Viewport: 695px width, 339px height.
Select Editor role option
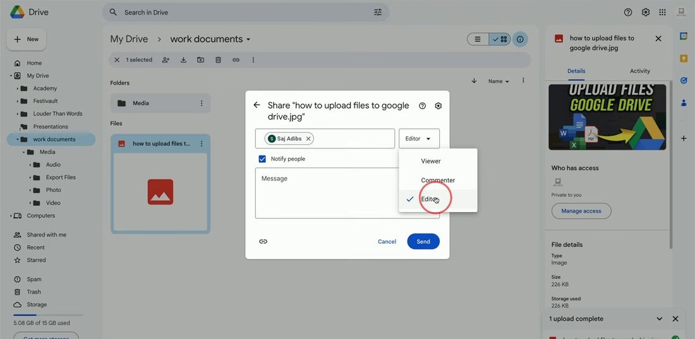[x=438, y=199]
